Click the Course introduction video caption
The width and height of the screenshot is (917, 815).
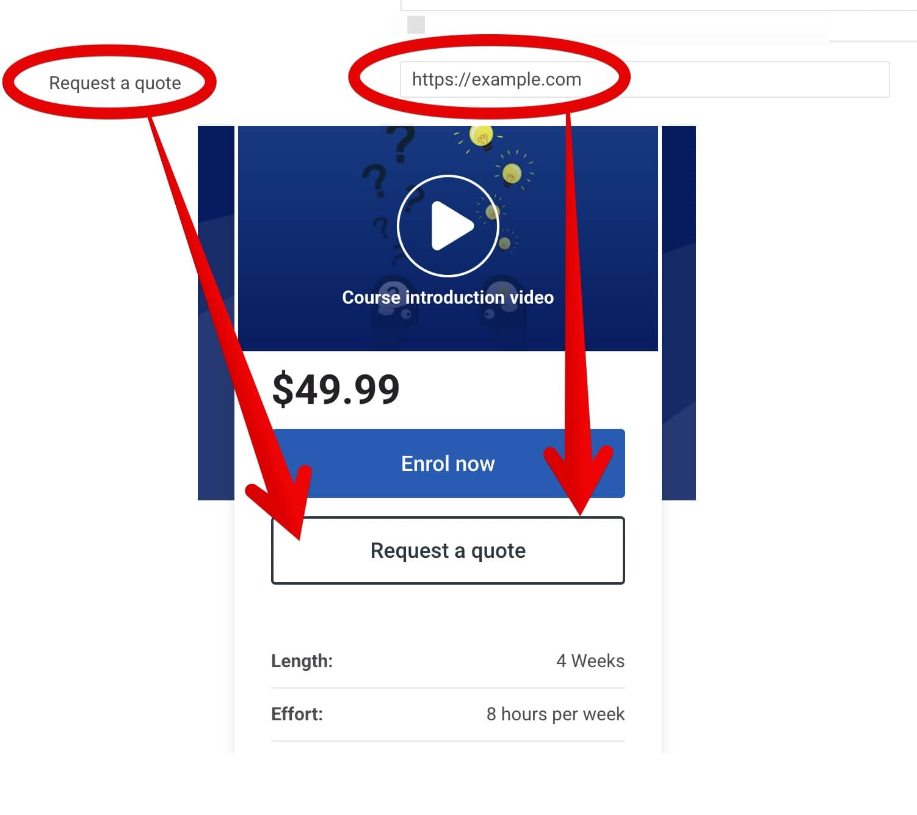[x=448, y=298]
